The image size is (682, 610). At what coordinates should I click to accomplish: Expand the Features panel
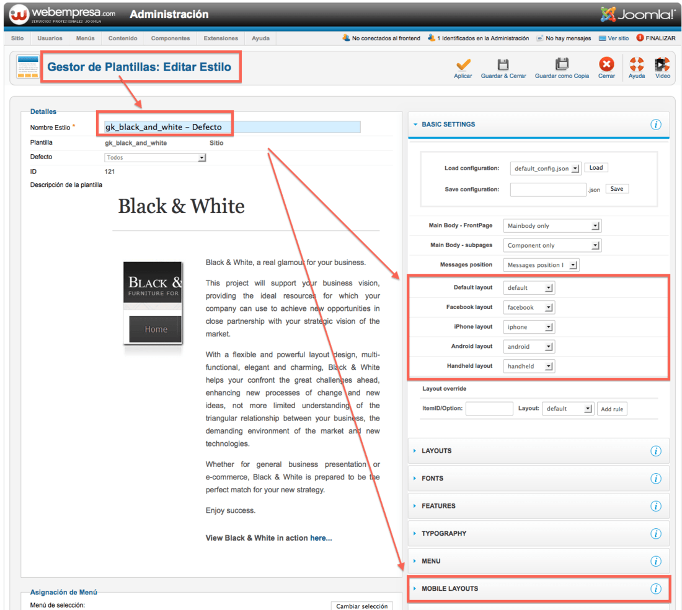pyautogui.click(x=538, y=506)
